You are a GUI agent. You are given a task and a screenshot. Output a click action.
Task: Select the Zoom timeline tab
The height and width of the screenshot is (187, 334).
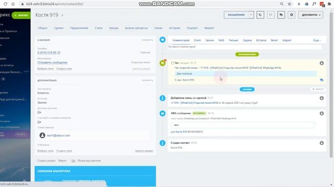[197, 41]
